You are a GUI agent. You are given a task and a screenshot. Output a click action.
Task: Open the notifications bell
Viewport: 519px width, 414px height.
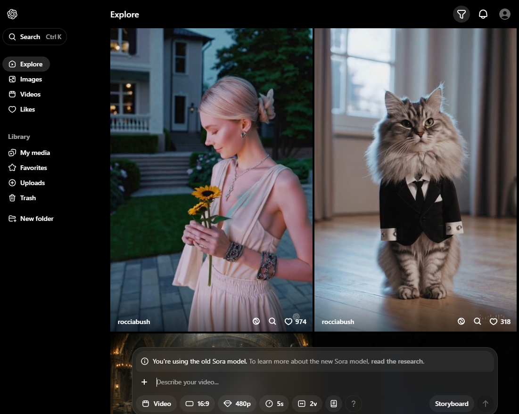483,14
